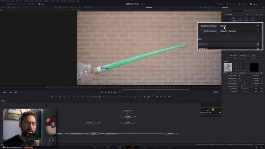This screenshot has width=265, height=149.
Task: Toggle the Effects panel
Action: point(23,4)
